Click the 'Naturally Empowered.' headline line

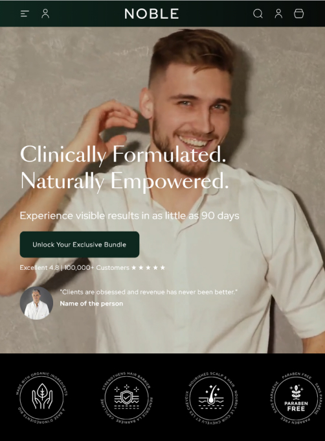click(x=124, y=181)
